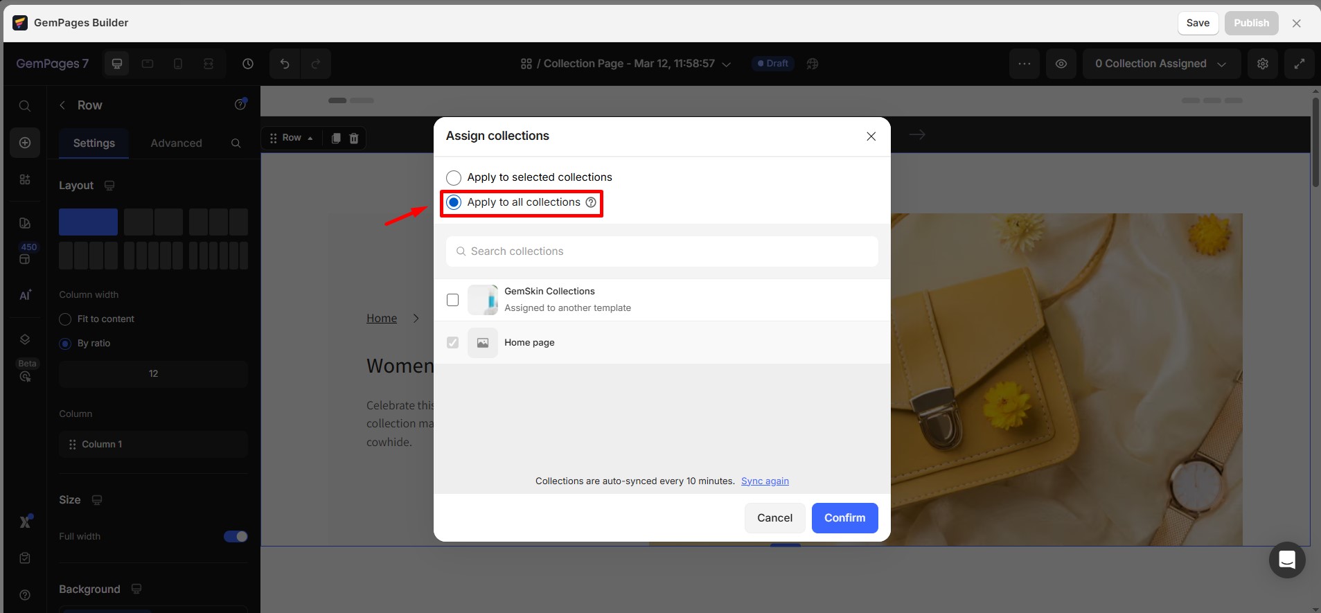Open page settings gear icon
This screenshot has height=613, width=1321.
[1262, 64]
